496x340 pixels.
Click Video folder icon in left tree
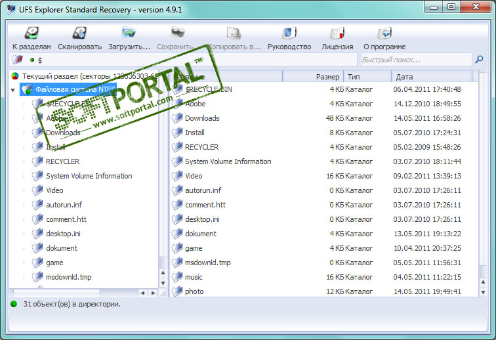tap(37, 190)
